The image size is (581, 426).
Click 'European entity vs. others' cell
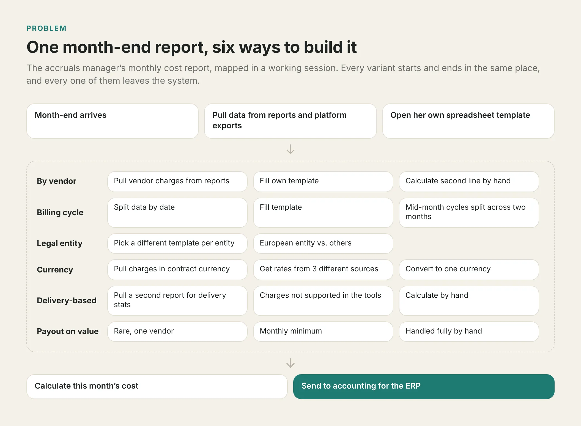[x=323, y=244]
